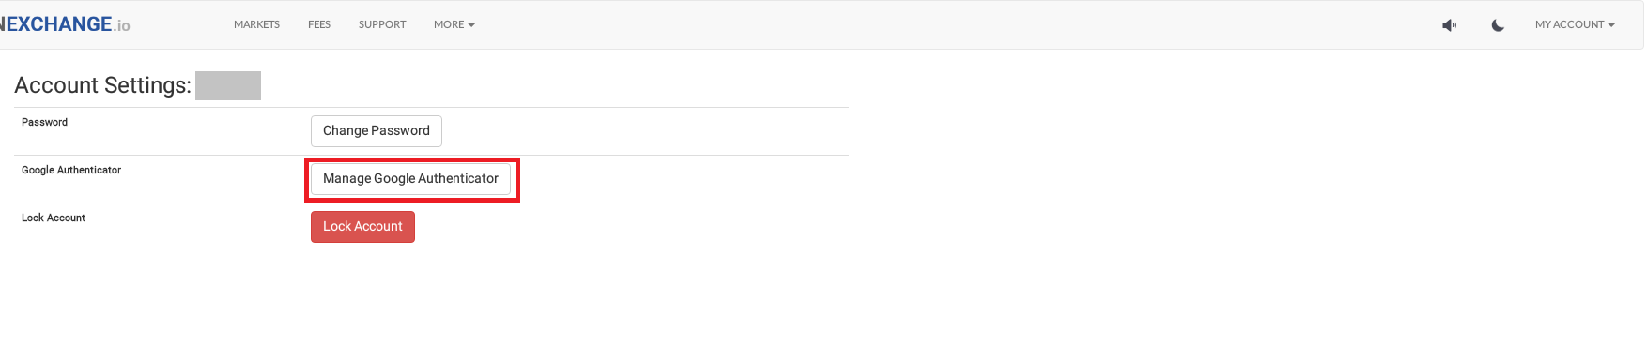Open the MY ACCOUNT dropdown

point(1575,24)
